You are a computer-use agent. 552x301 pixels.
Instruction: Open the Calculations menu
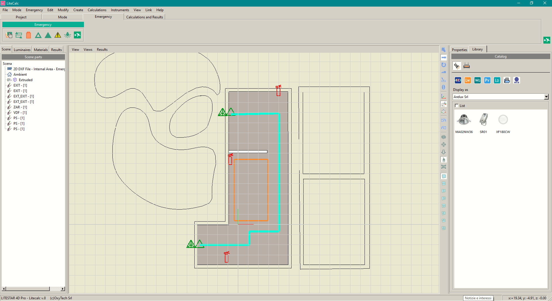(x=97, y=10)
